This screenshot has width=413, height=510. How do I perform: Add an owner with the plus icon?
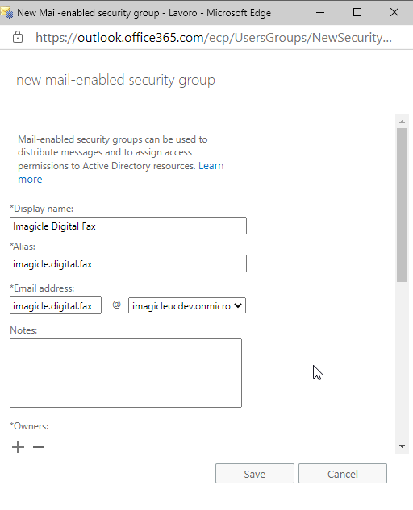point(18,446)
